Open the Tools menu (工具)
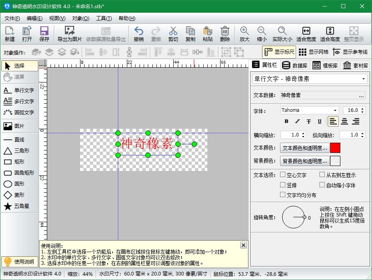The height and width of the screenshot is (280, 372). point(104,18)
